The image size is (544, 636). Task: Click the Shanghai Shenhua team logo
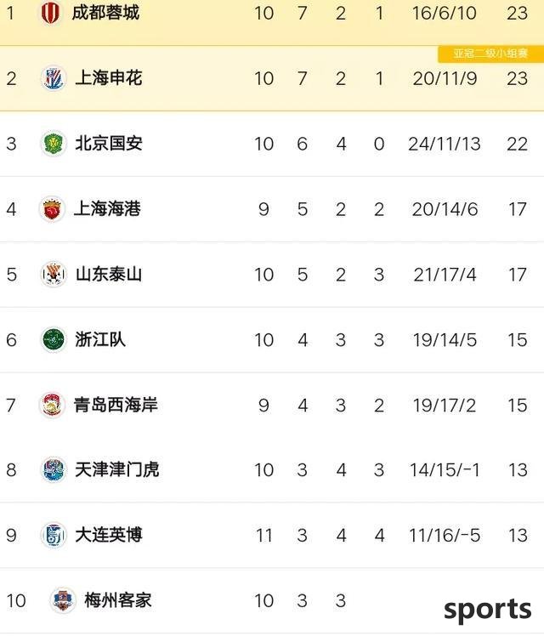54,78
